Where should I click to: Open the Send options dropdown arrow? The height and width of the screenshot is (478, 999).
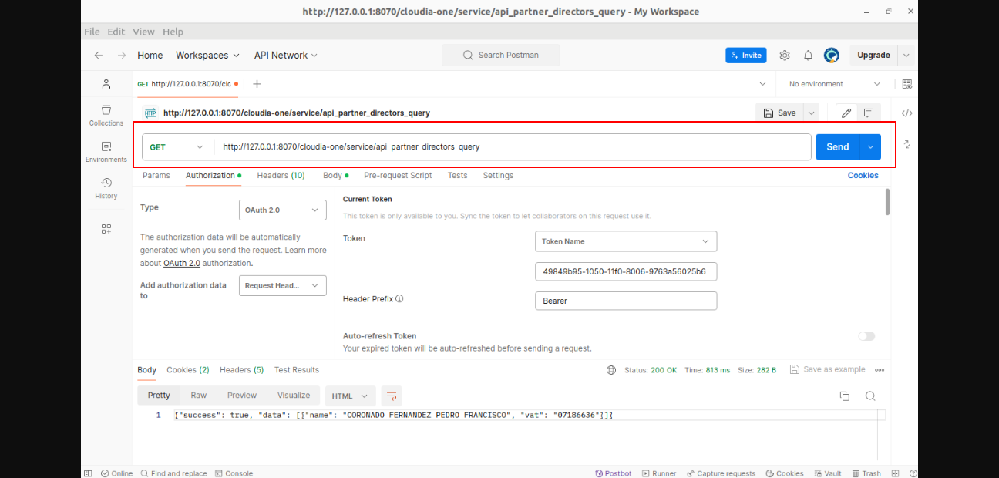point(871,147)
